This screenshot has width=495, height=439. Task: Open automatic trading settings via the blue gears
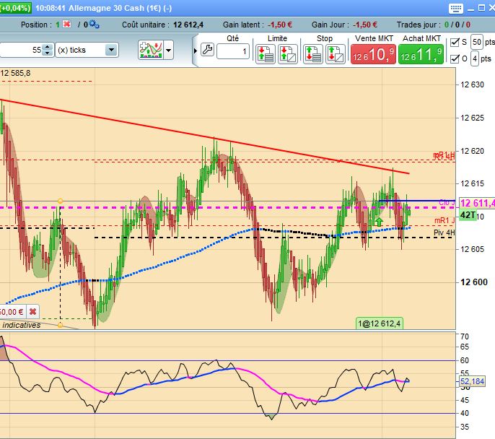coord(94,25)
